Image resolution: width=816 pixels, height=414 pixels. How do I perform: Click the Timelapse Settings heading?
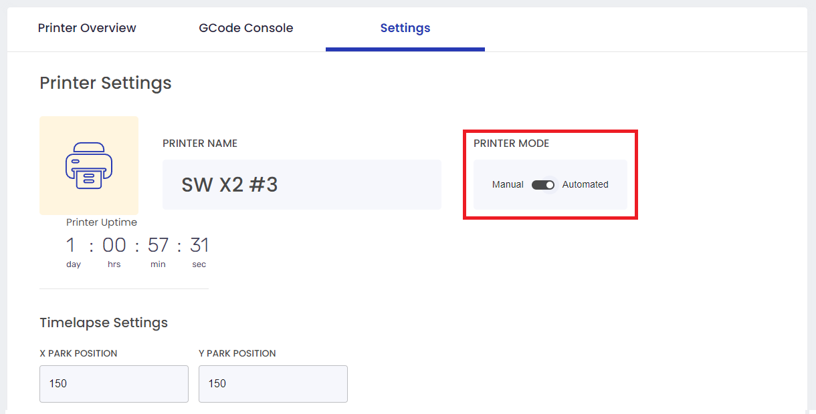104,323
